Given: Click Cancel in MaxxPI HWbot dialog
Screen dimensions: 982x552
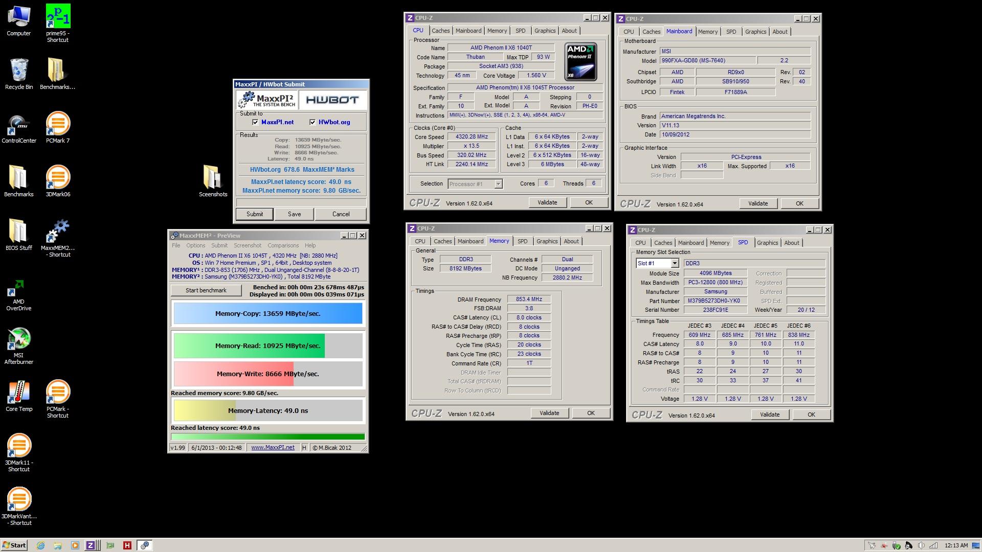Looking at the screenshot, I should coord(341,214).
